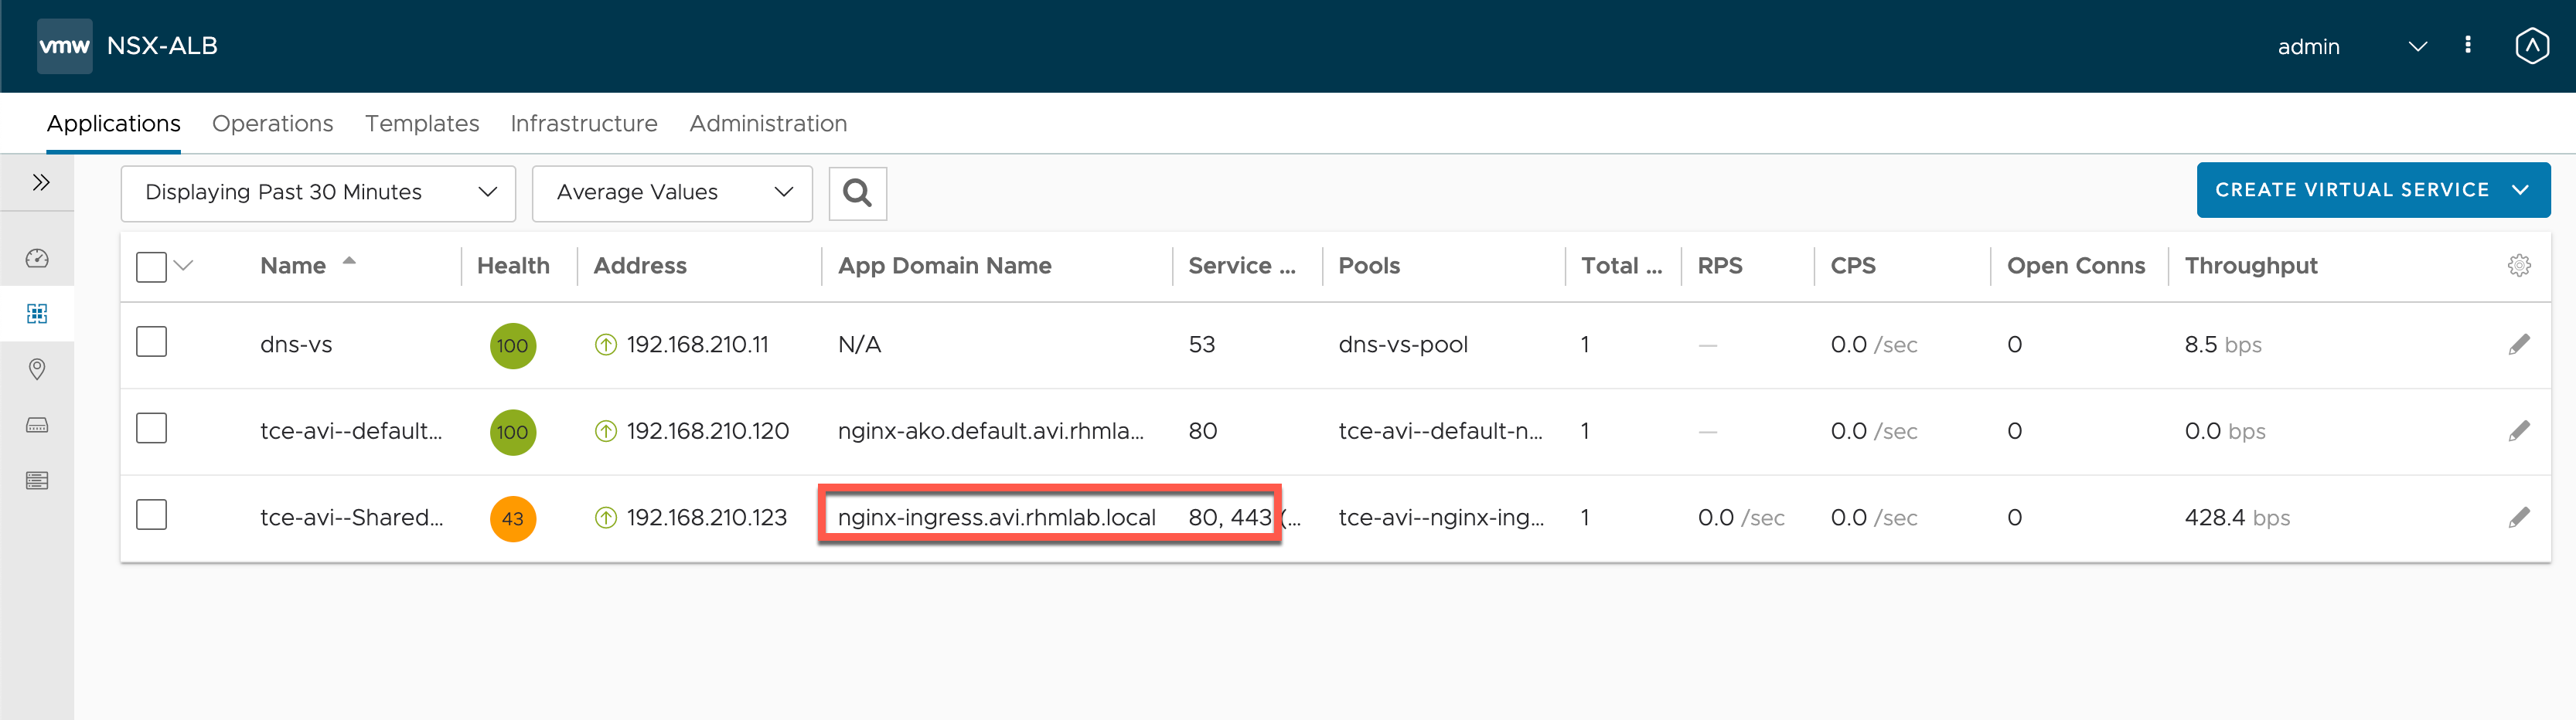Click the CPS column header
Image resolution: width=2576 pixels, height=720 pixels.
tap(1853, 266)
